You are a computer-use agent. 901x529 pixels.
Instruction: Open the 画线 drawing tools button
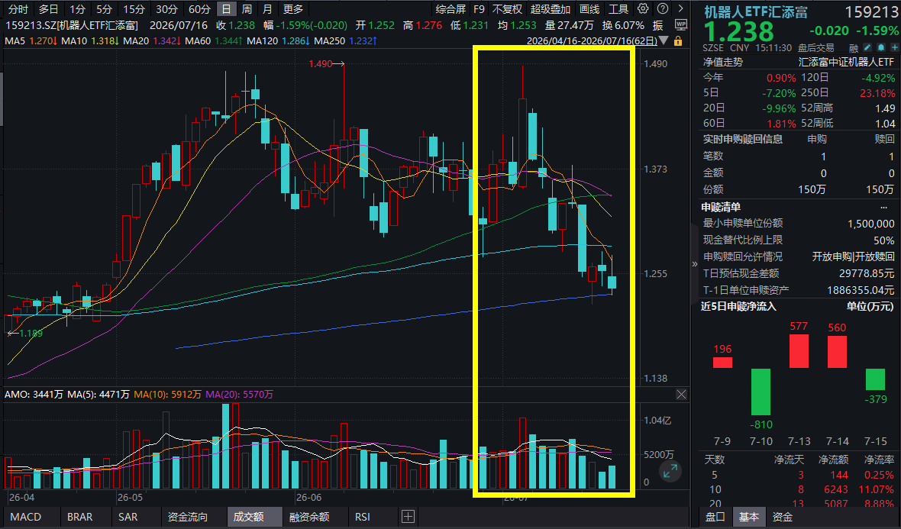click(x=589, y=9)
